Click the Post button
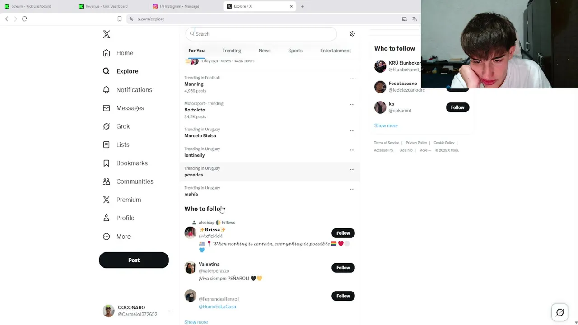The image size is (578, 325). pyautogui.click(x=134, y=260)
